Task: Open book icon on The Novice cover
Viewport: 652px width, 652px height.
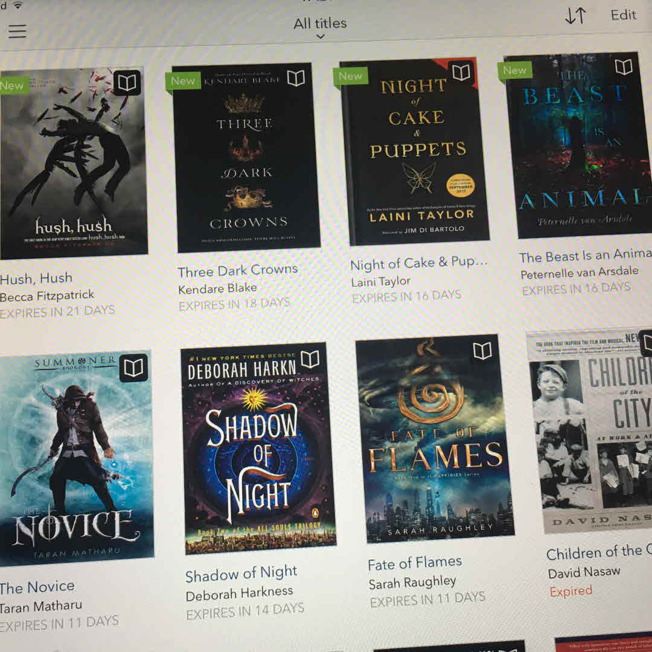Action: click(133, 368)
